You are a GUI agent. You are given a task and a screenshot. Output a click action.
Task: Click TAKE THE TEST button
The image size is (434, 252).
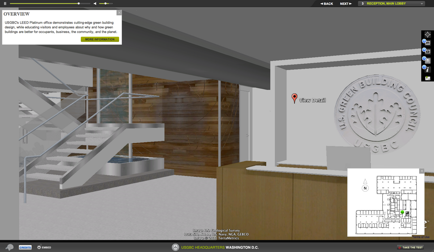click(410, 247)
